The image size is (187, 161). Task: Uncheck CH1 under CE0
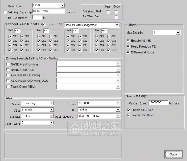[22, 36]
